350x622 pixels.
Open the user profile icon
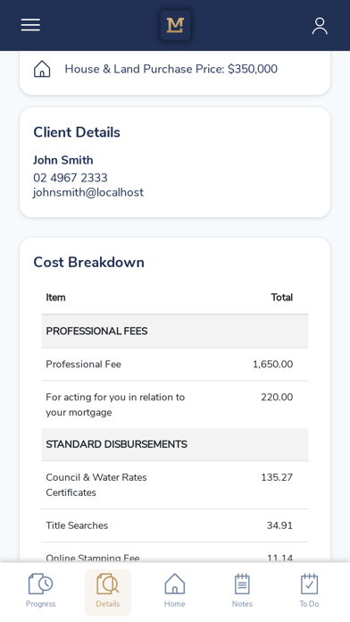click(320, 26)
